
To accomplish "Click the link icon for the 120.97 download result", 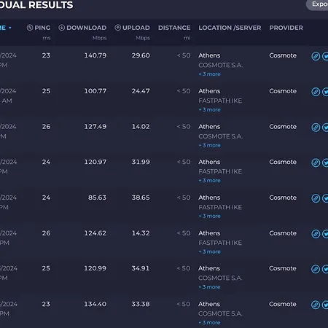I will pyautogui.click(x=316, y=163).
